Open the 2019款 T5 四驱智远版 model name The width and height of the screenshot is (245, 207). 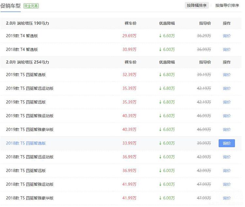[26, 102]
